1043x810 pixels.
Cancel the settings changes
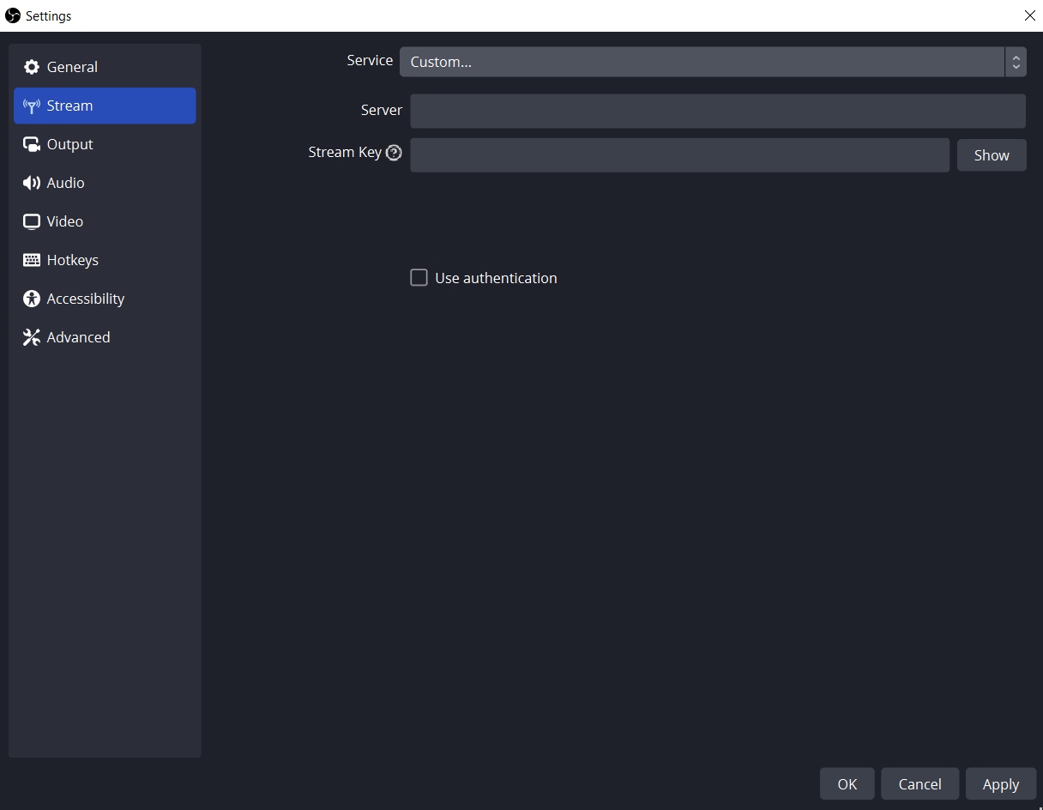point(919,783)
